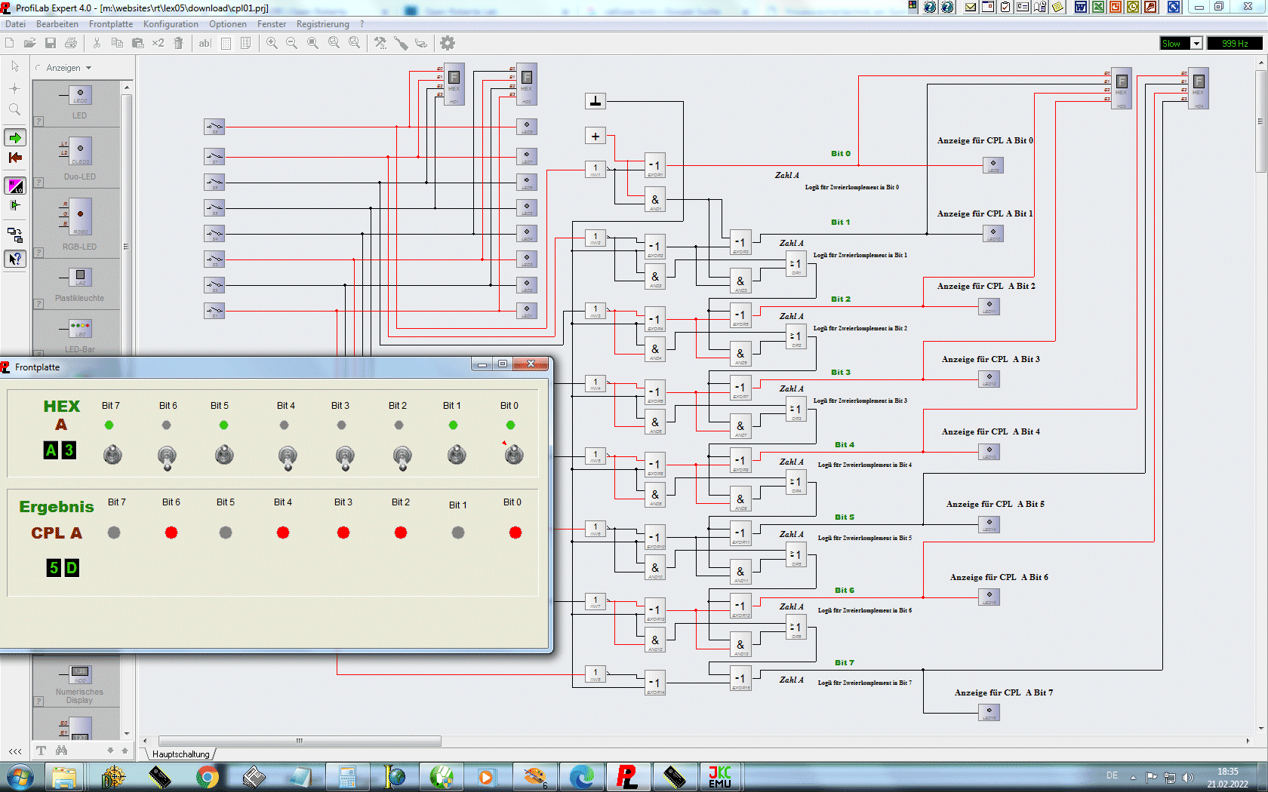Toggle the HI/LO level display icon
The height and width of the screenshot is (792, 1268).
(15, 186)
